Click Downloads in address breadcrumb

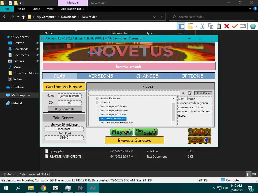pyautogui.click(x=69, y=17)
